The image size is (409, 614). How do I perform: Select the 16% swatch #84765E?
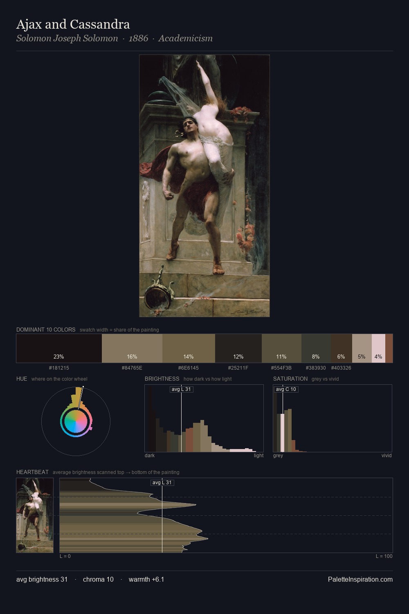point(132,348)
